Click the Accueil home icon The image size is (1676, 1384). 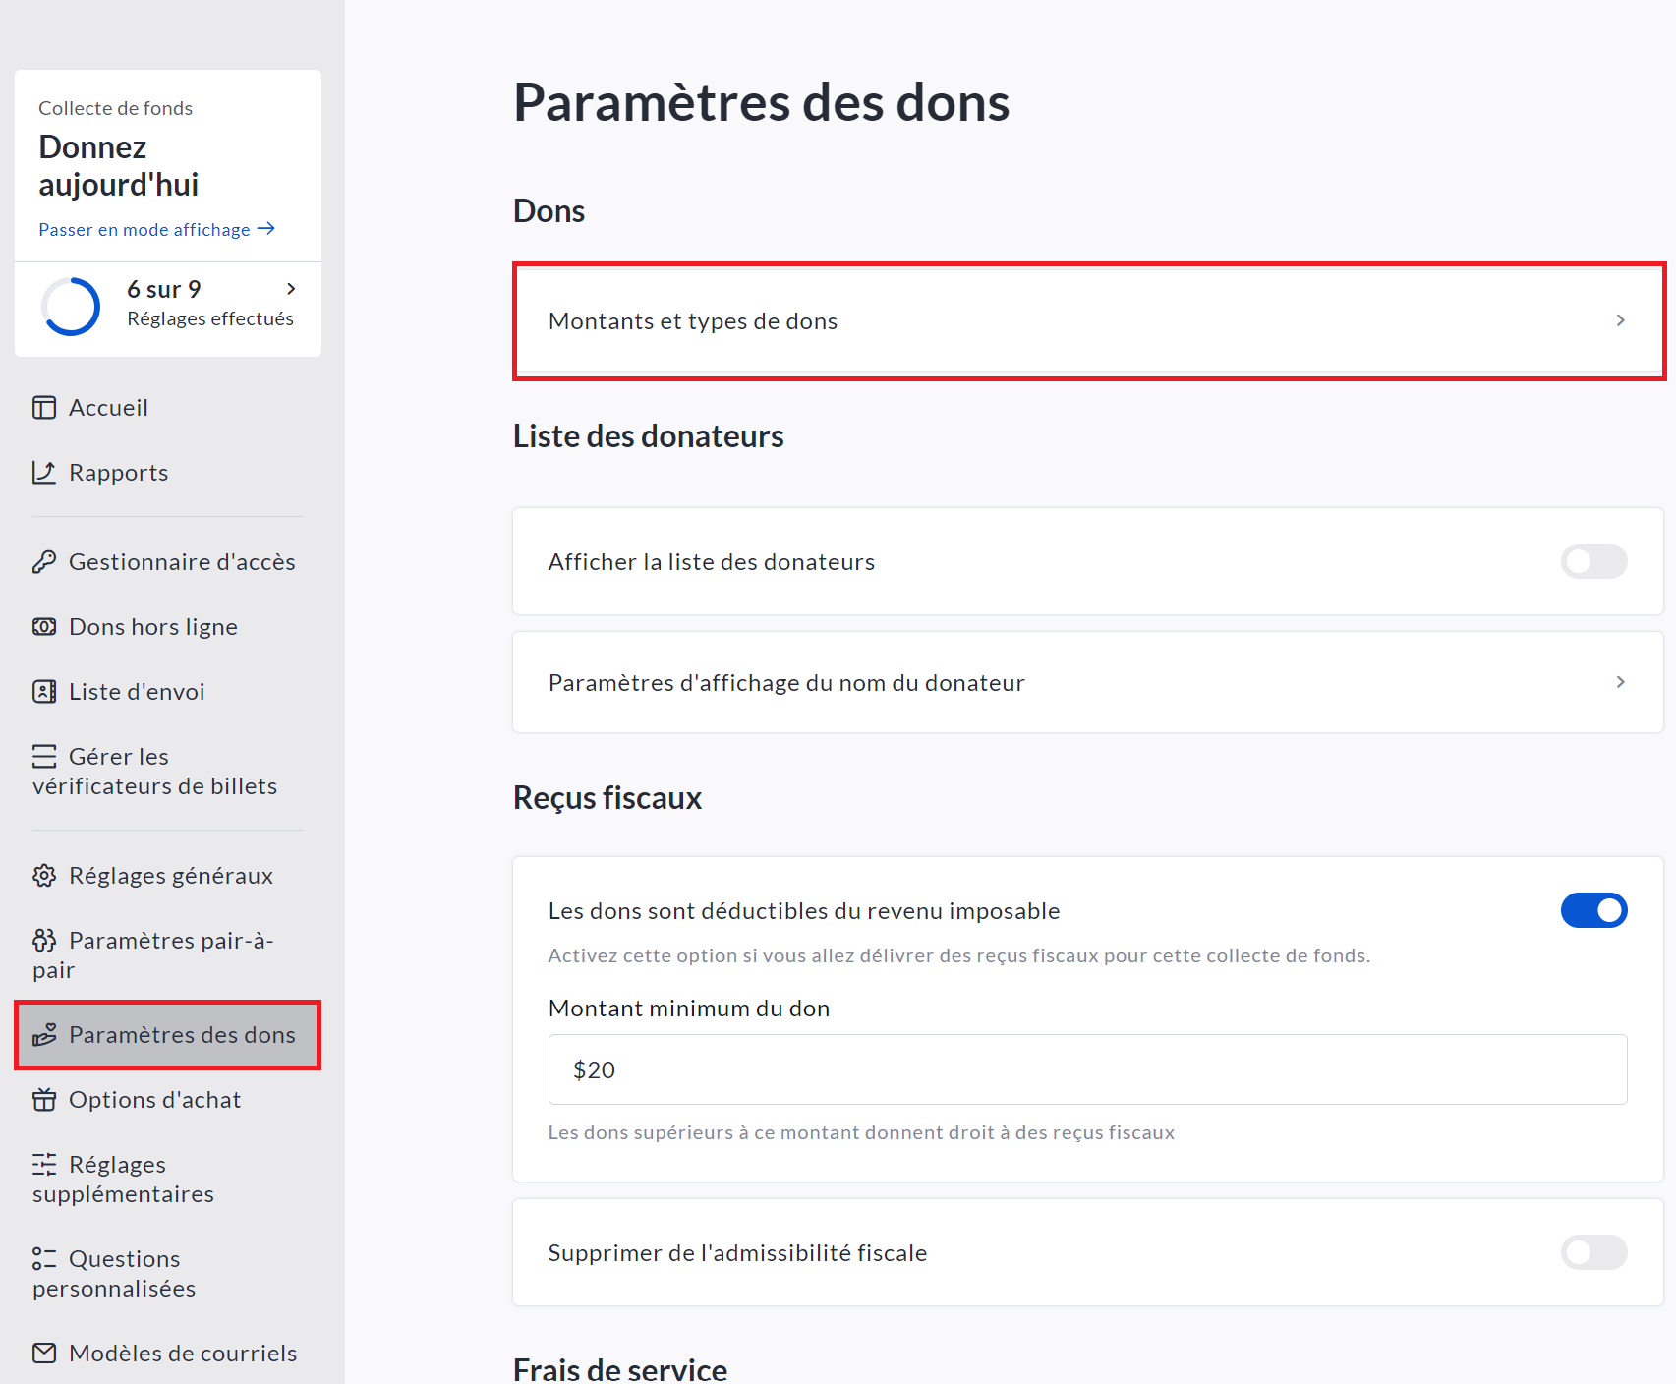[44, 408]
